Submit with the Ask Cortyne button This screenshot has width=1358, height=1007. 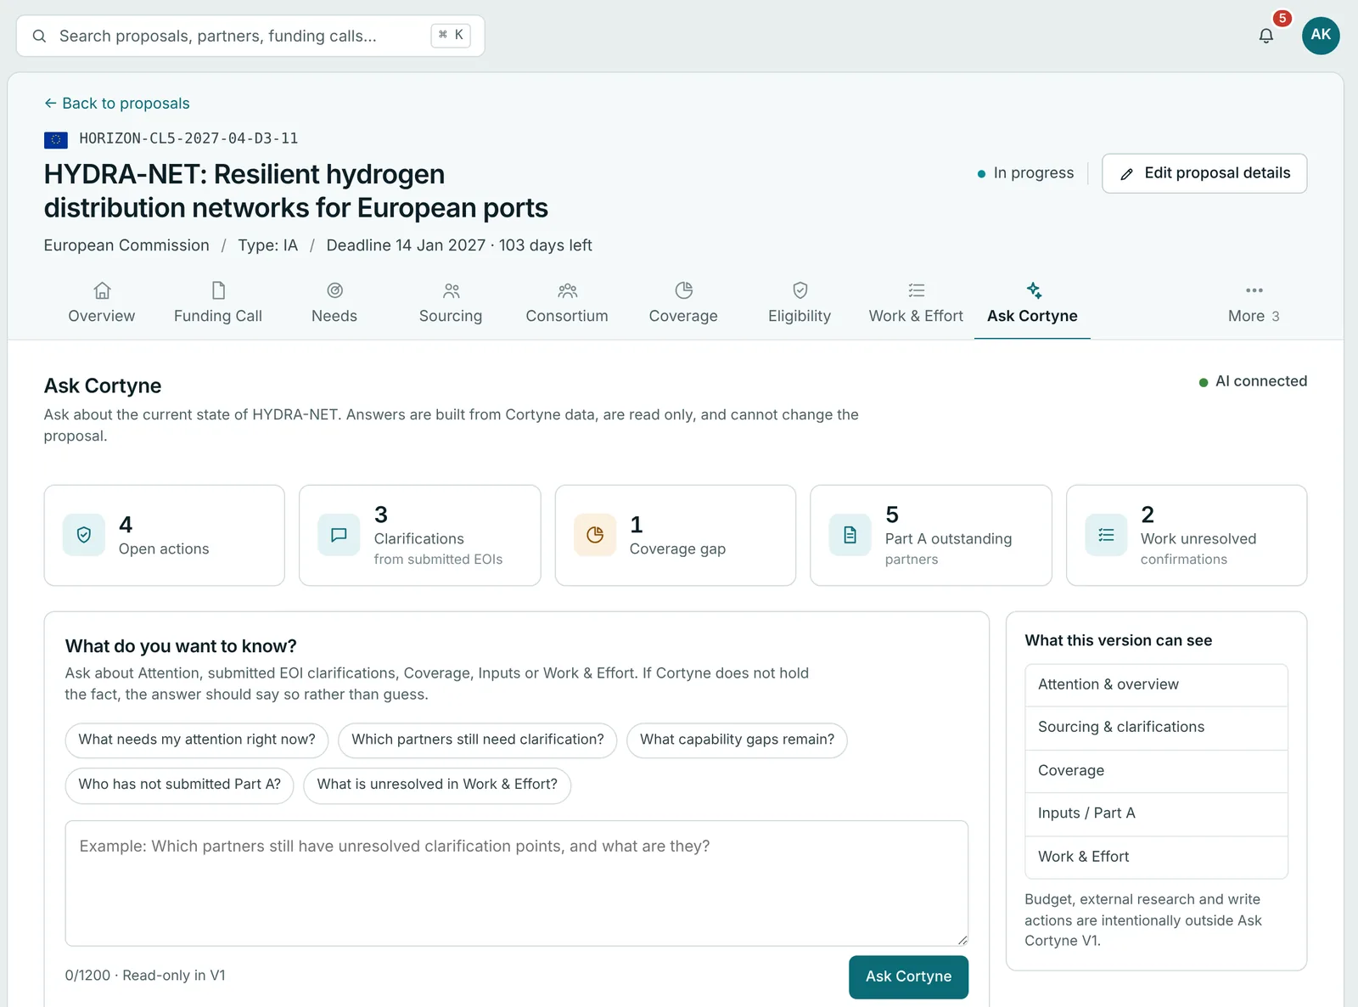908,976
